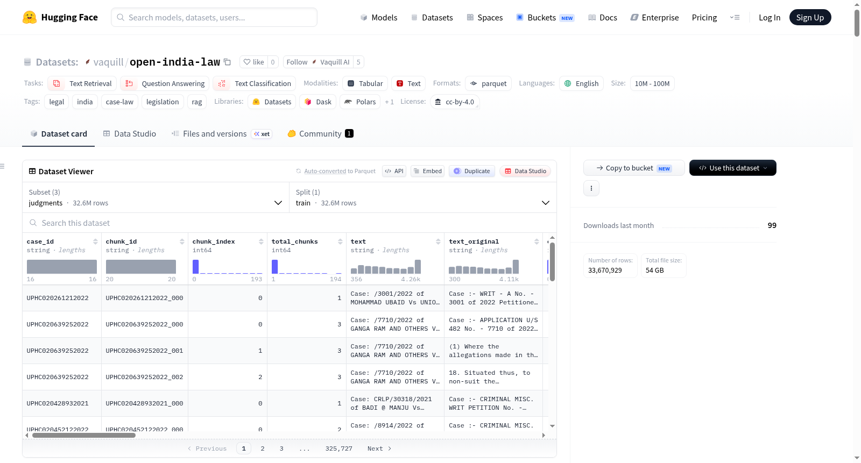
Task: Go to Datasets in the top navigation
Action: (x=432, y=17)
